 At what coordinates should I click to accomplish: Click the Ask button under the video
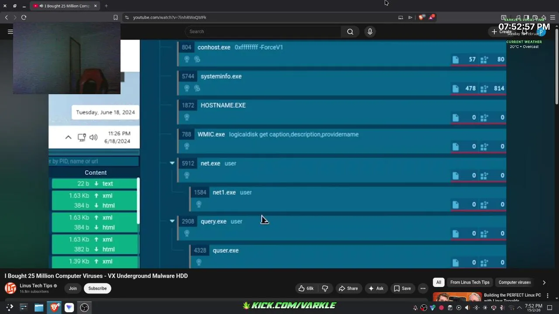(376, 288)
